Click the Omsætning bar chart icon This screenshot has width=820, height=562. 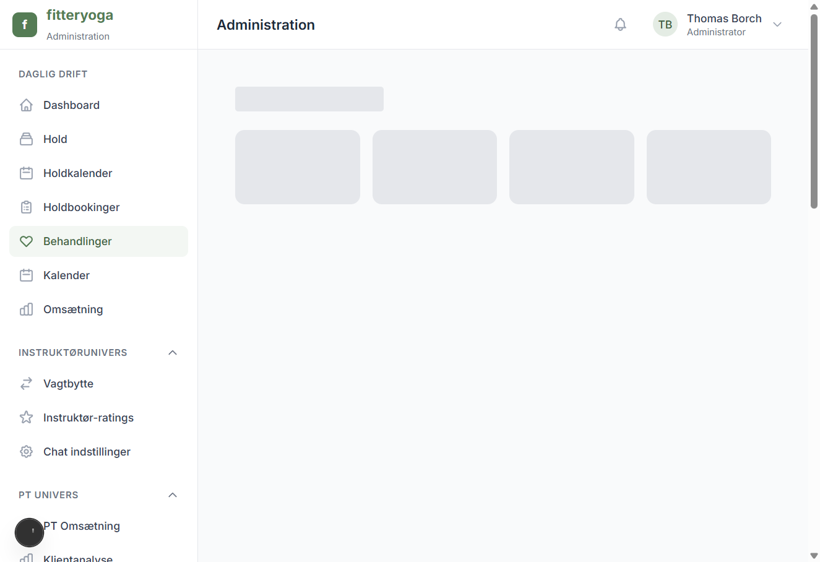click(x=26, y=309)
